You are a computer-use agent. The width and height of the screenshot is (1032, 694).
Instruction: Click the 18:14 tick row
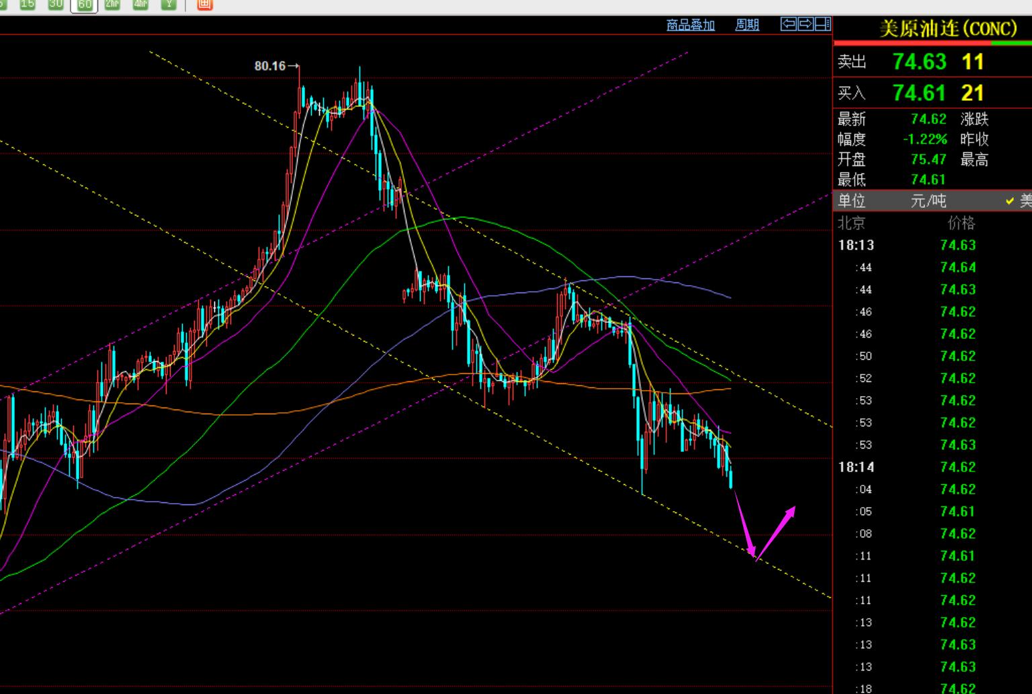click(933, 467)
